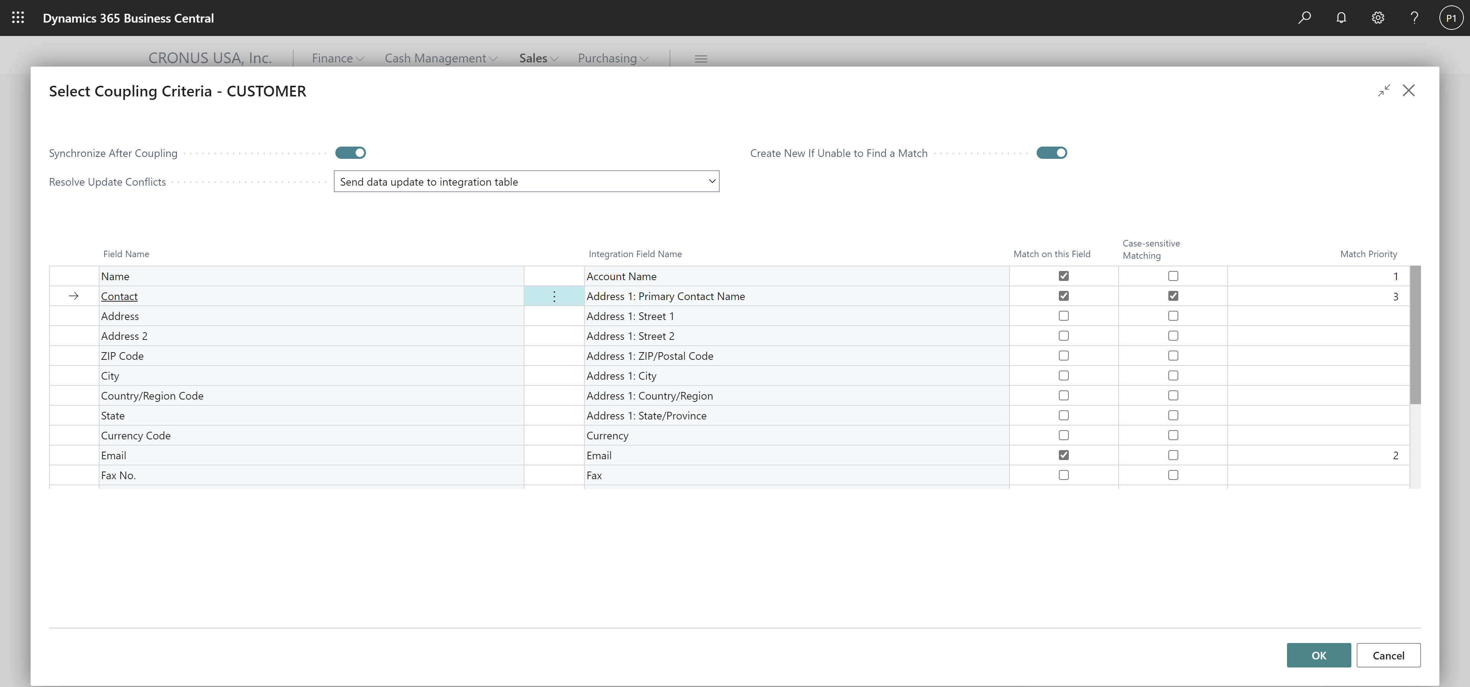
Task: Click the search magnifier icon
Action: coord(1305,18)
